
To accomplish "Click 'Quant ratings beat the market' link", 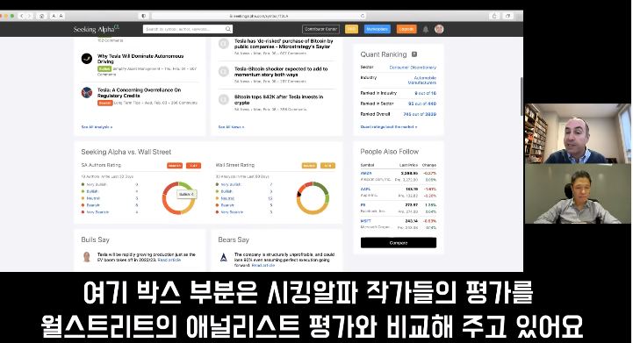I will 389,126.
